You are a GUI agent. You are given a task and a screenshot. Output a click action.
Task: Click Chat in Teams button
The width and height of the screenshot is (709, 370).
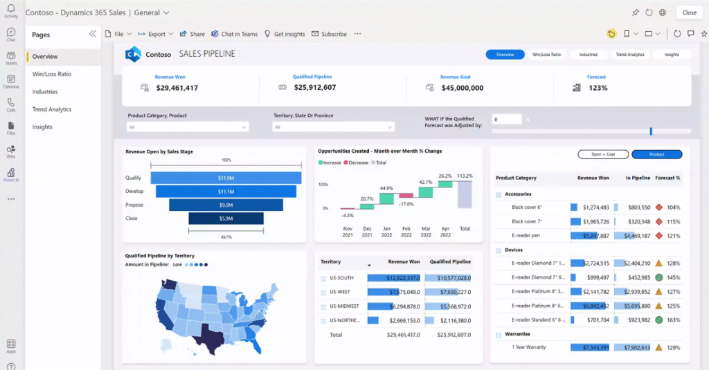(x=234, y=34)
